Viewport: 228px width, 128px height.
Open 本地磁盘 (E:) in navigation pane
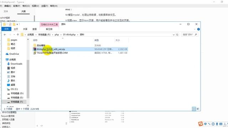[x=17, y=97]
